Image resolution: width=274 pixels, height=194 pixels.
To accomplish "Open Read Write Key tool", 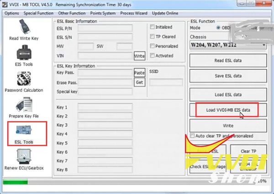I will click(24, 30).
